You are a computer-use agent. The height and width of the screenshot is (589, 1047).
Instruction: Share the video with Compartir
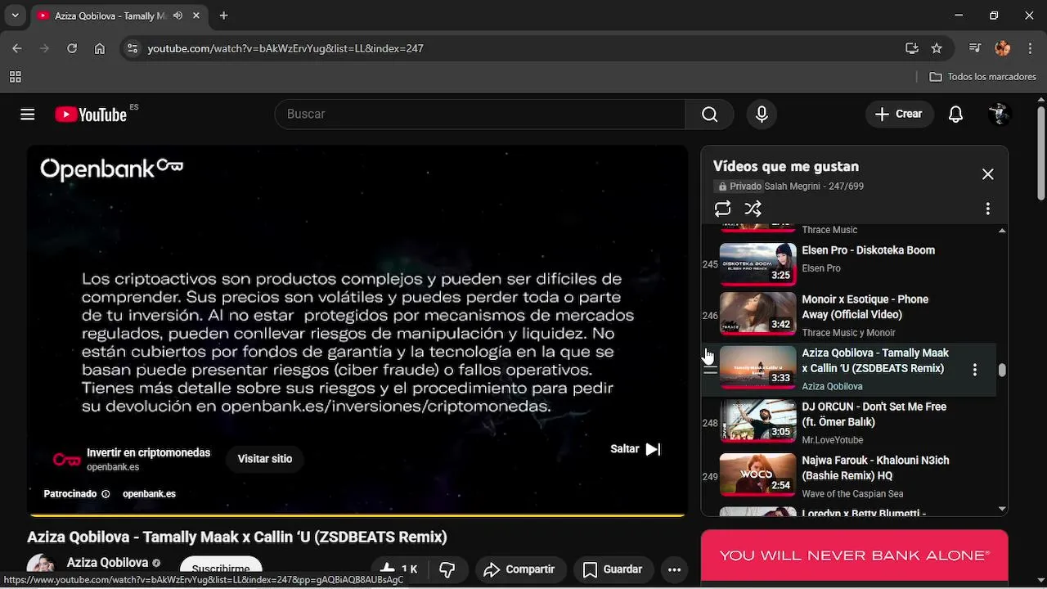[519, 569]
